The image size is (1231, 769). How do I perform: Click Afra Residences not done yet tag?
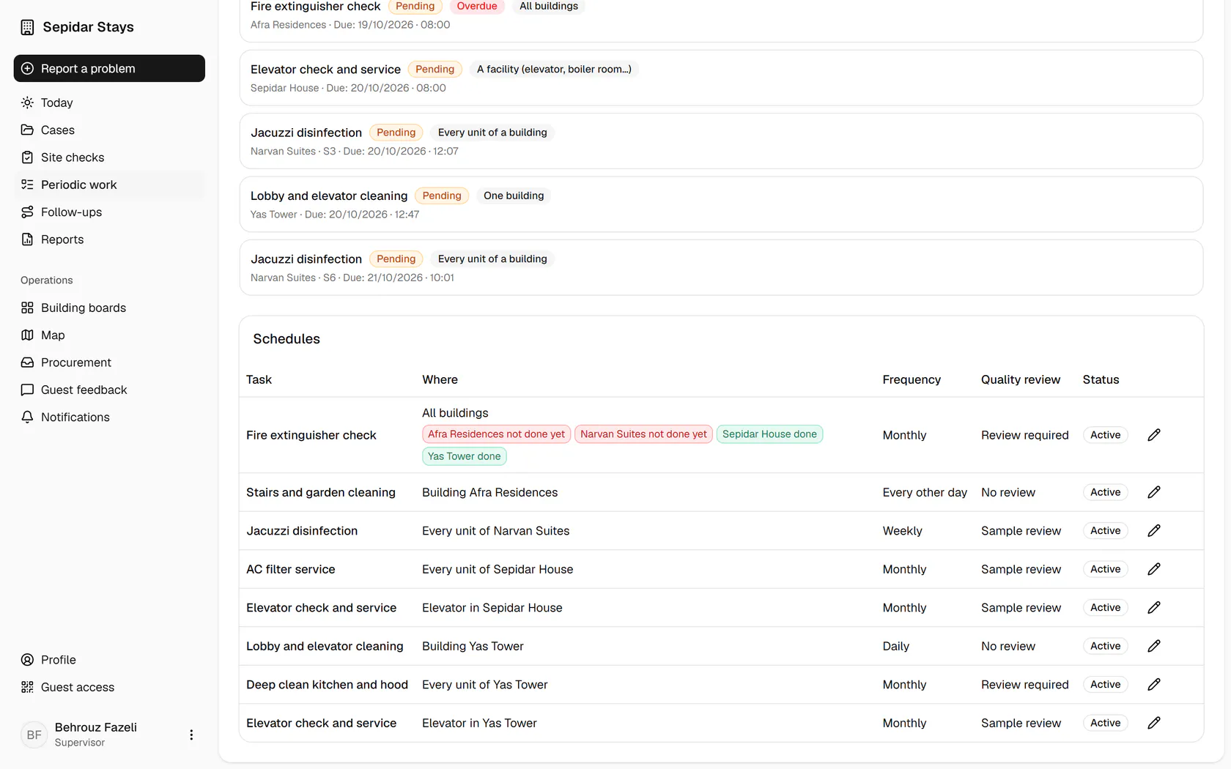[496, 434]
